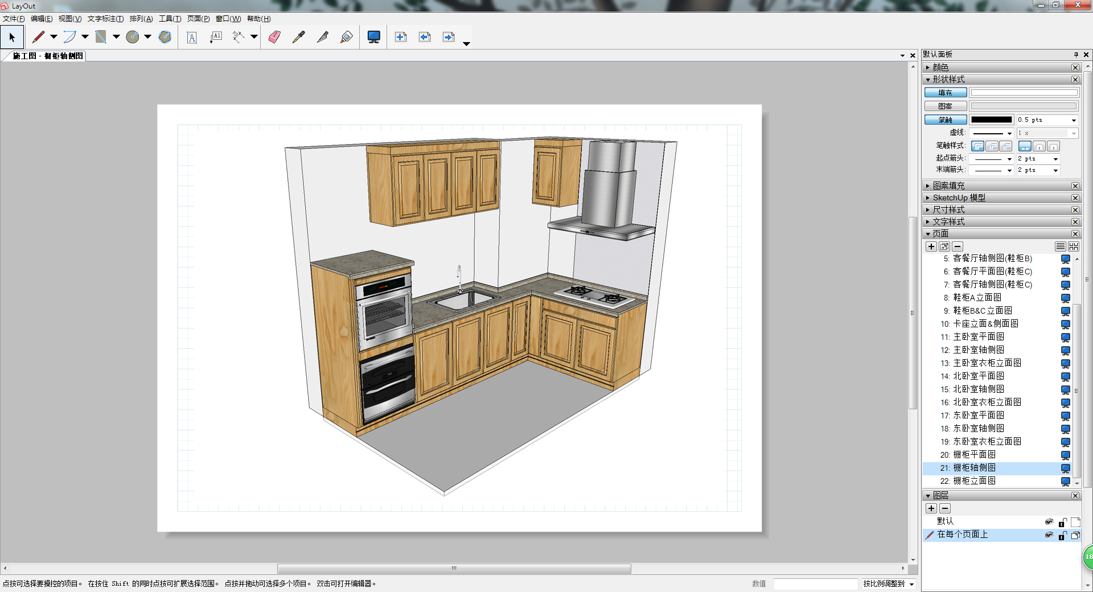Click the 图案 pattern button
This screenshot has width=1093, height=592.
tap(945, 106)
